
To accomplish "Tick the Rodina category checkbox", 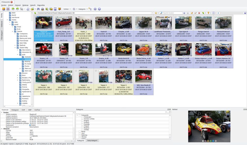I will point(82,128).
